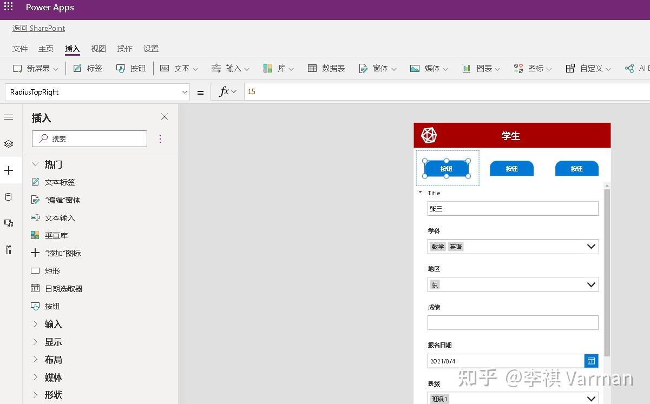Expand the 形状 section in Insert panel
The width and height of the screenshot is (650, 404).
pyautogui.click(x=52, y=395)
